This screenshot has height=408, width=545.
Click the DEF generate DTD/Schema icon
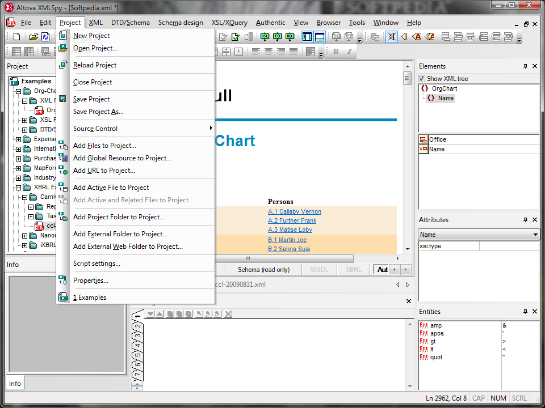click(x=336, y=36)
